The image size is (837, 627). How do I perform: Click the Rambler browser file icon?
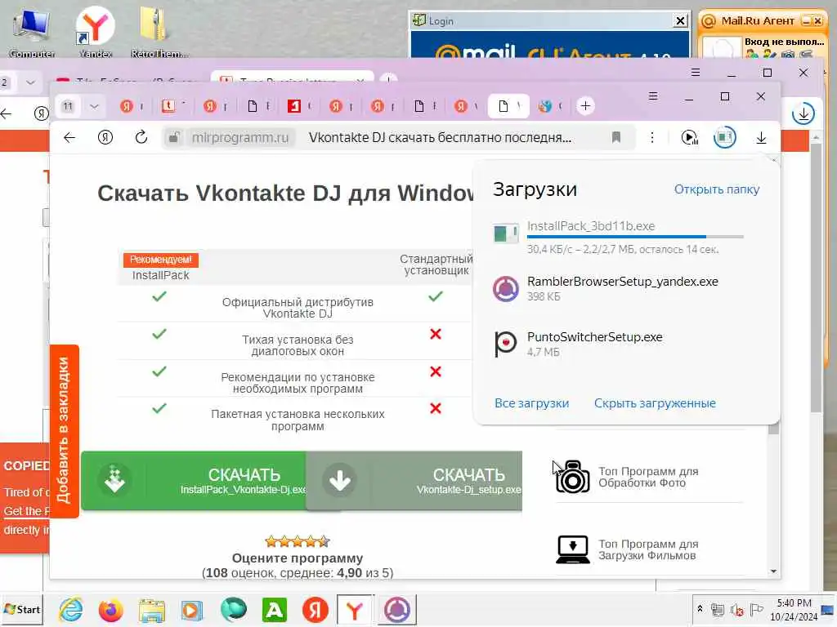(x=505, y=289)
